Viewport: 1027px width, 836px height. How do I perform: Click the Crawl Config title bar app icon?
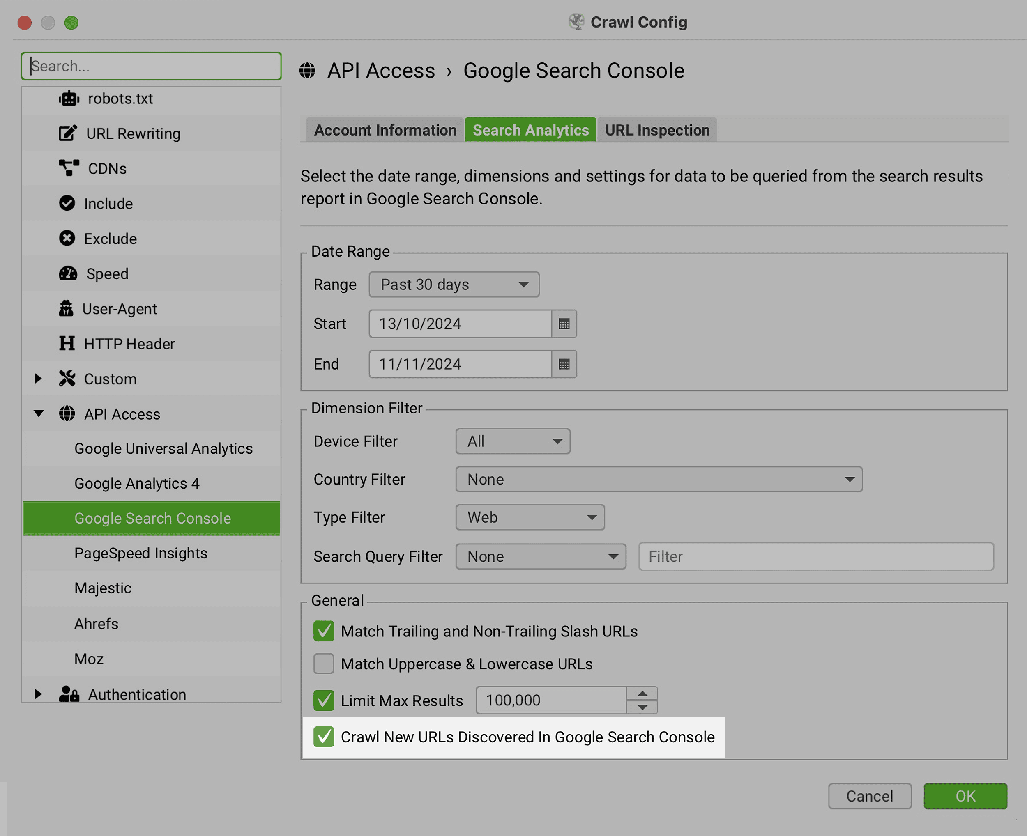[x=576, y=22]
